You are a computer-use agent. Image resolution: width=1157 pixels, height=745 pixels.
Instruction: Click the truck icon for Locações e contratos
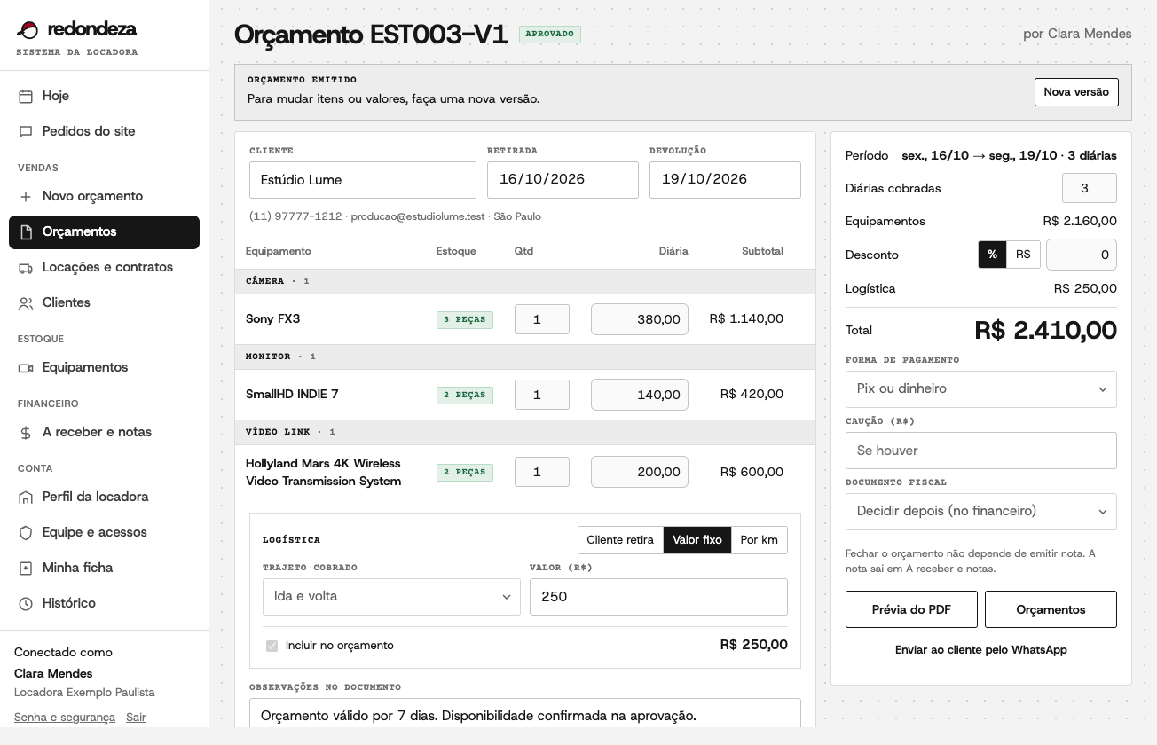click(x=26, y=267)
